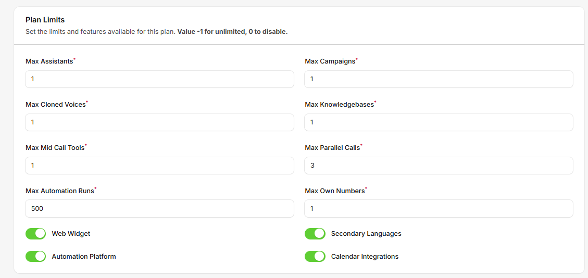
Task: Click the "Plan Limits" section heading
Action: [45, 20]
